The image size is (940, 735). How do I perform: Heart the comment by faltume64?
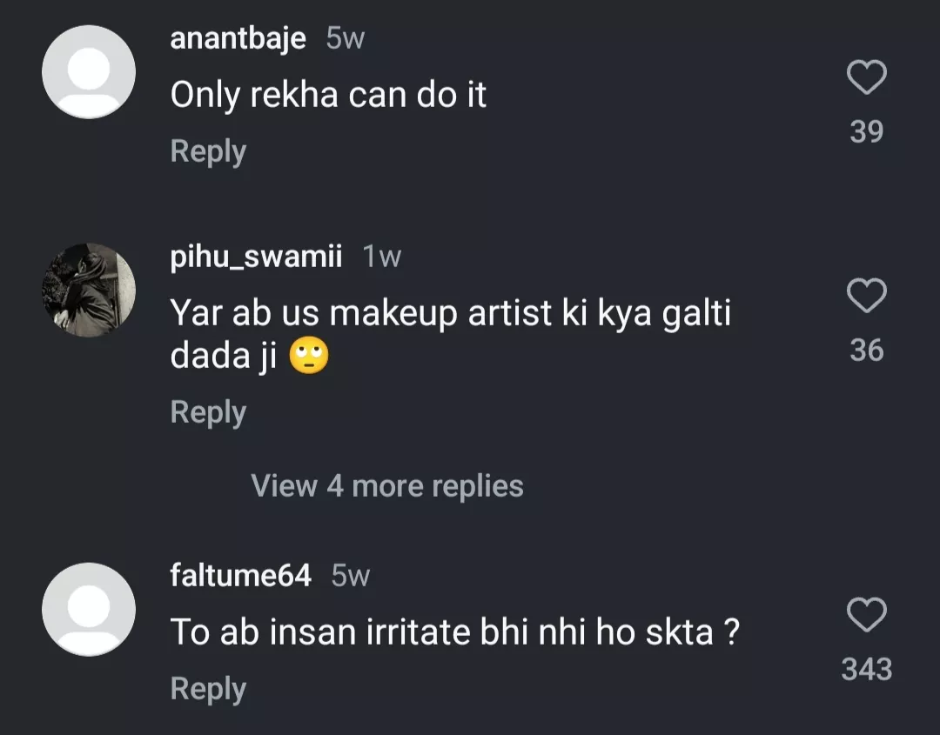pyautogui.click(x=866, y=616)
